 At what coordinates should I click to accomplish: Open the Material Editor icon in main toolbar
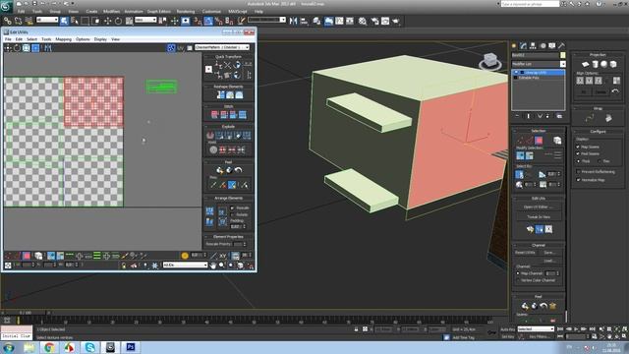363,21
